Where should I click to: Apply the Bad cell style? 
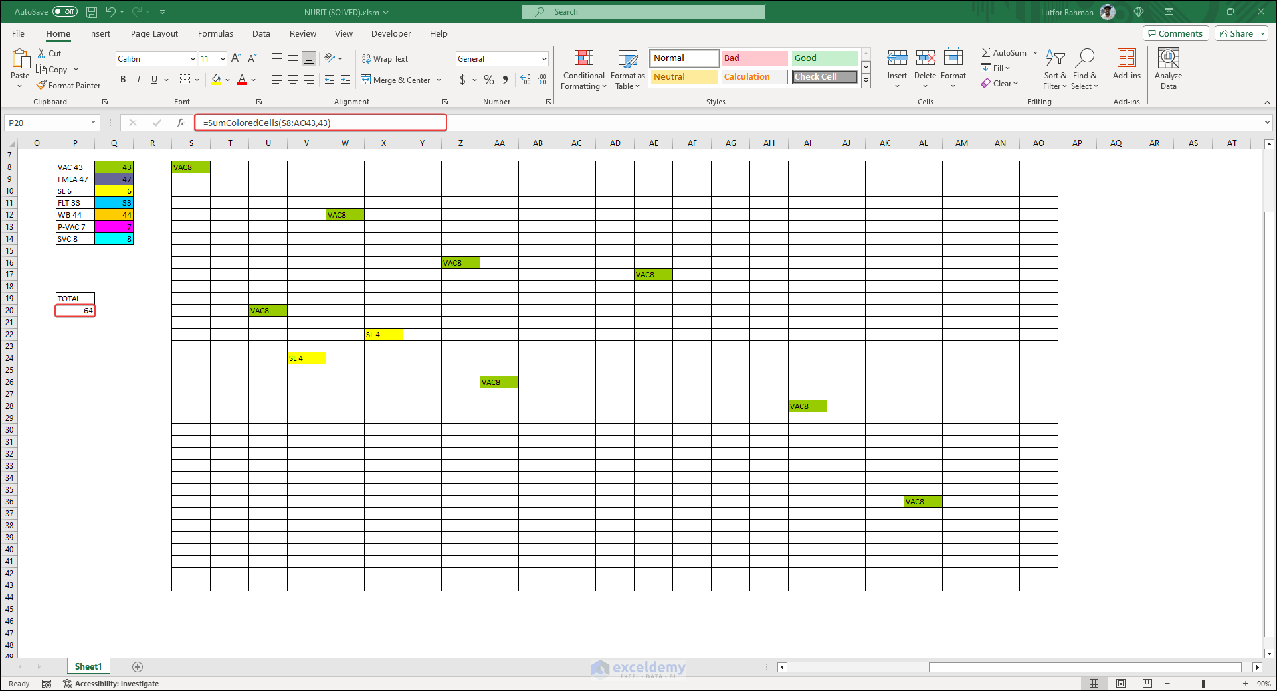755,58
